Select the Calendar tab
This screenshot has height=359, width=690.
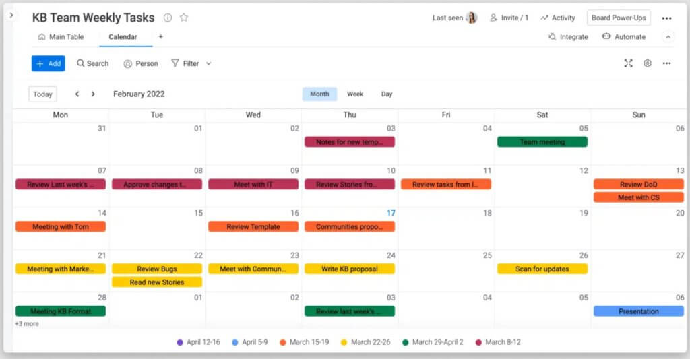pyautogui.click(x=123, y=37)
